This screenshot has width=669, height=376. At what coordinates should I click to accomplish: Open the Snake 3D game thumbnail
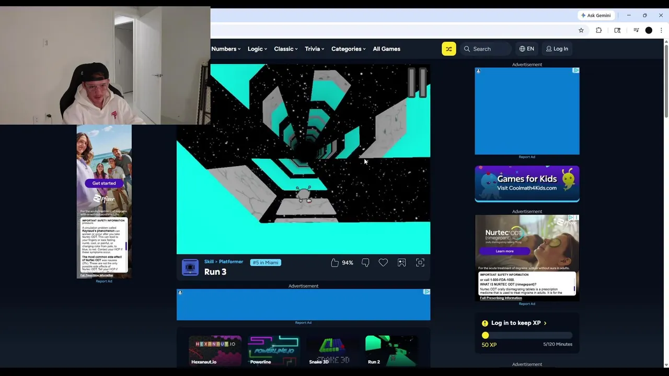pos(332,350)
